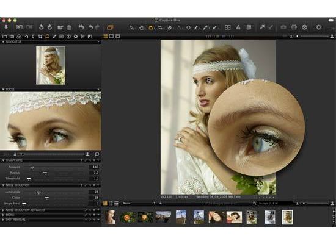Click the Copy adjustments up-arrow icon
The height and width of the screenshot is (244, 336).
(262, 27)
